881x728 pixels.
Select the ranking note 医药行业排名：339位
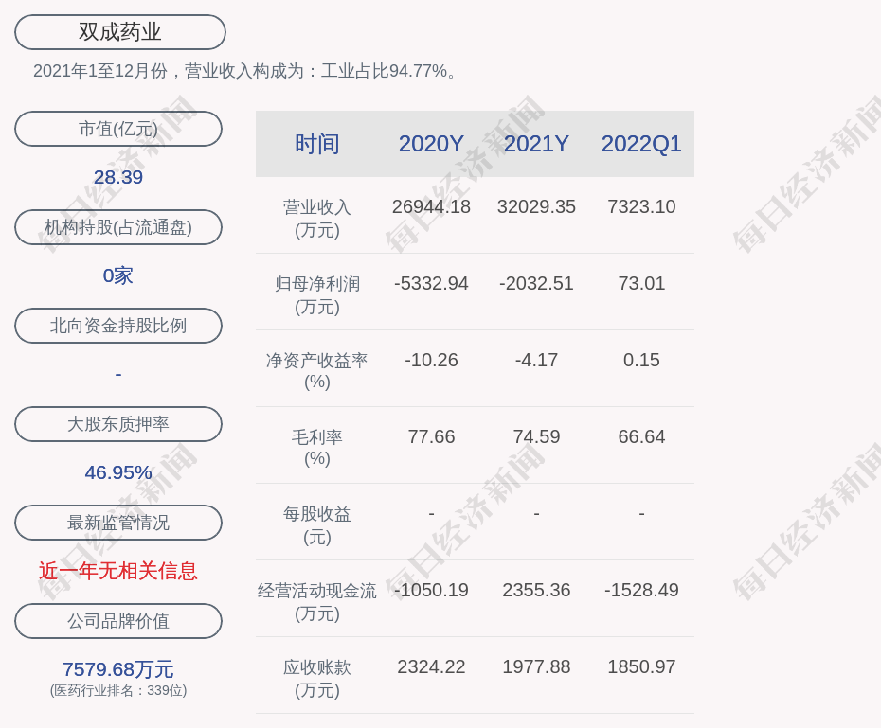tap(118, 690)
